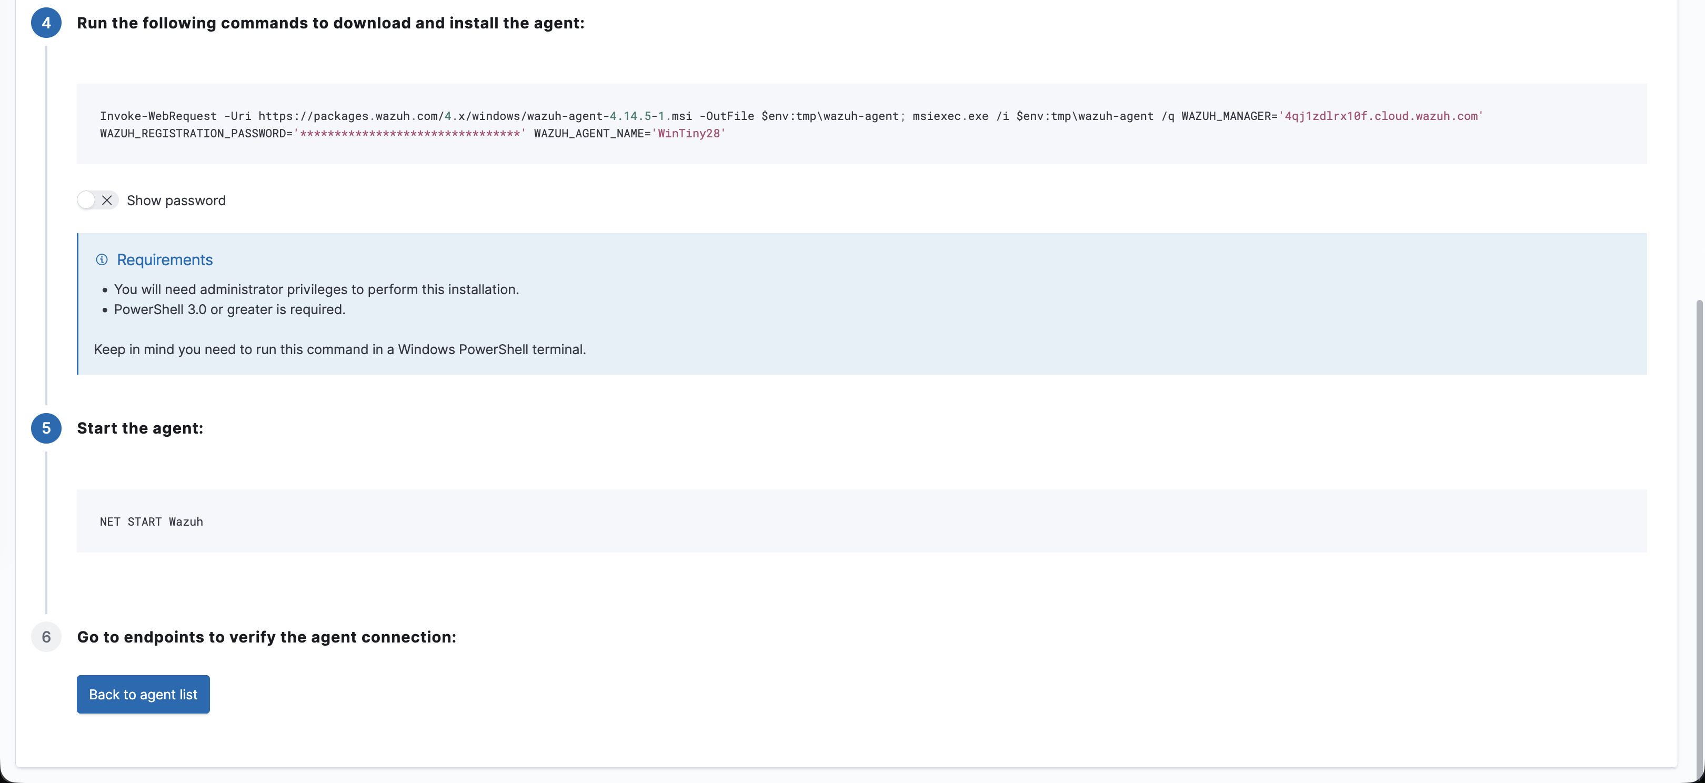Click the masked registration password value

click(410, 133)
